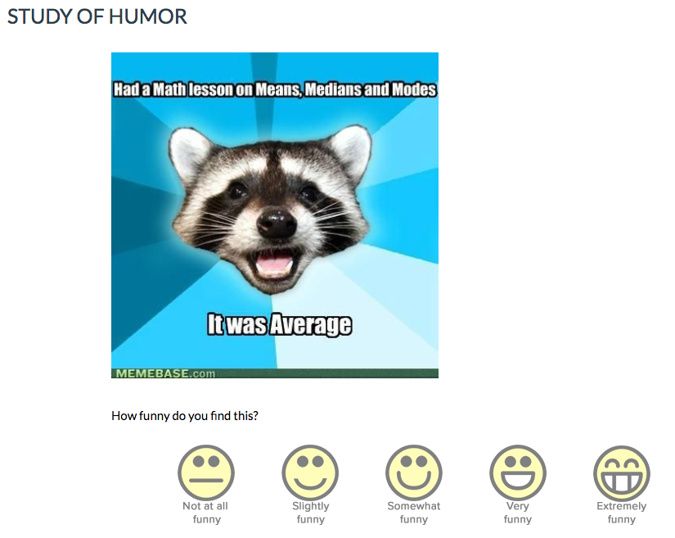This screenshot has width=675, height=538.
Task: Select the neutral straight-mouth face icon
Action: coord(206,472)
